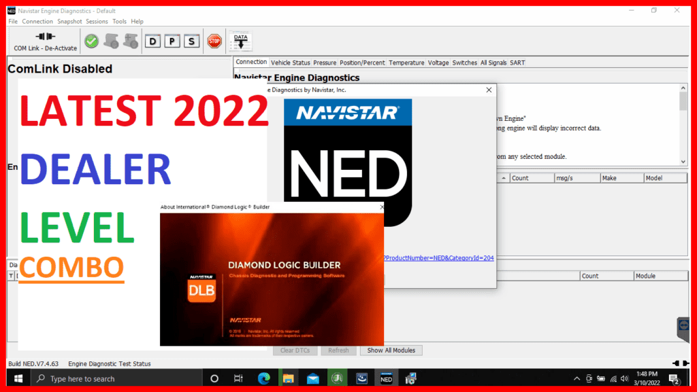Select the SART tab
697x392 pixels.
pyautogui.click(x=517, y=62)
